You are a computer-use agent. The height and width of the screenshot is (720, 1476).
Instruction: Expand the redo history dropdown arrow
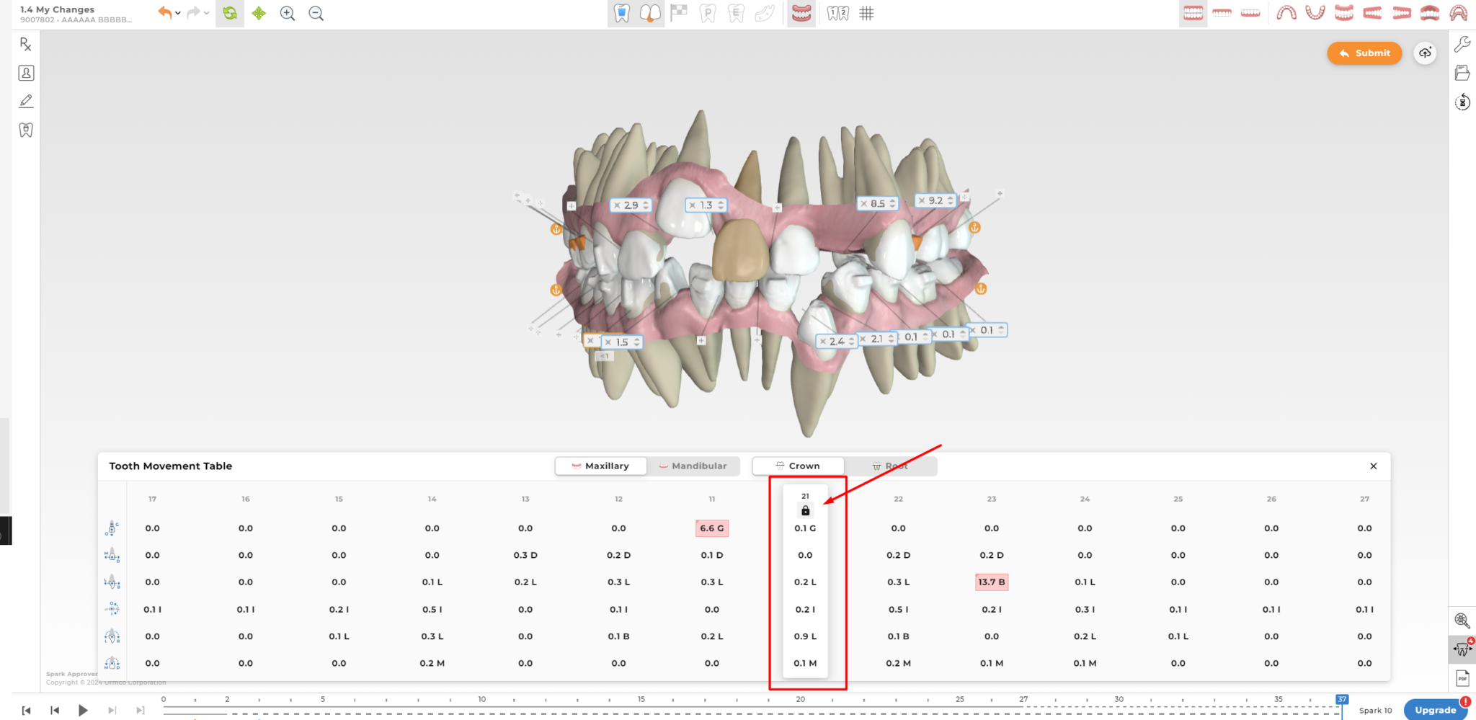[207, 14]
